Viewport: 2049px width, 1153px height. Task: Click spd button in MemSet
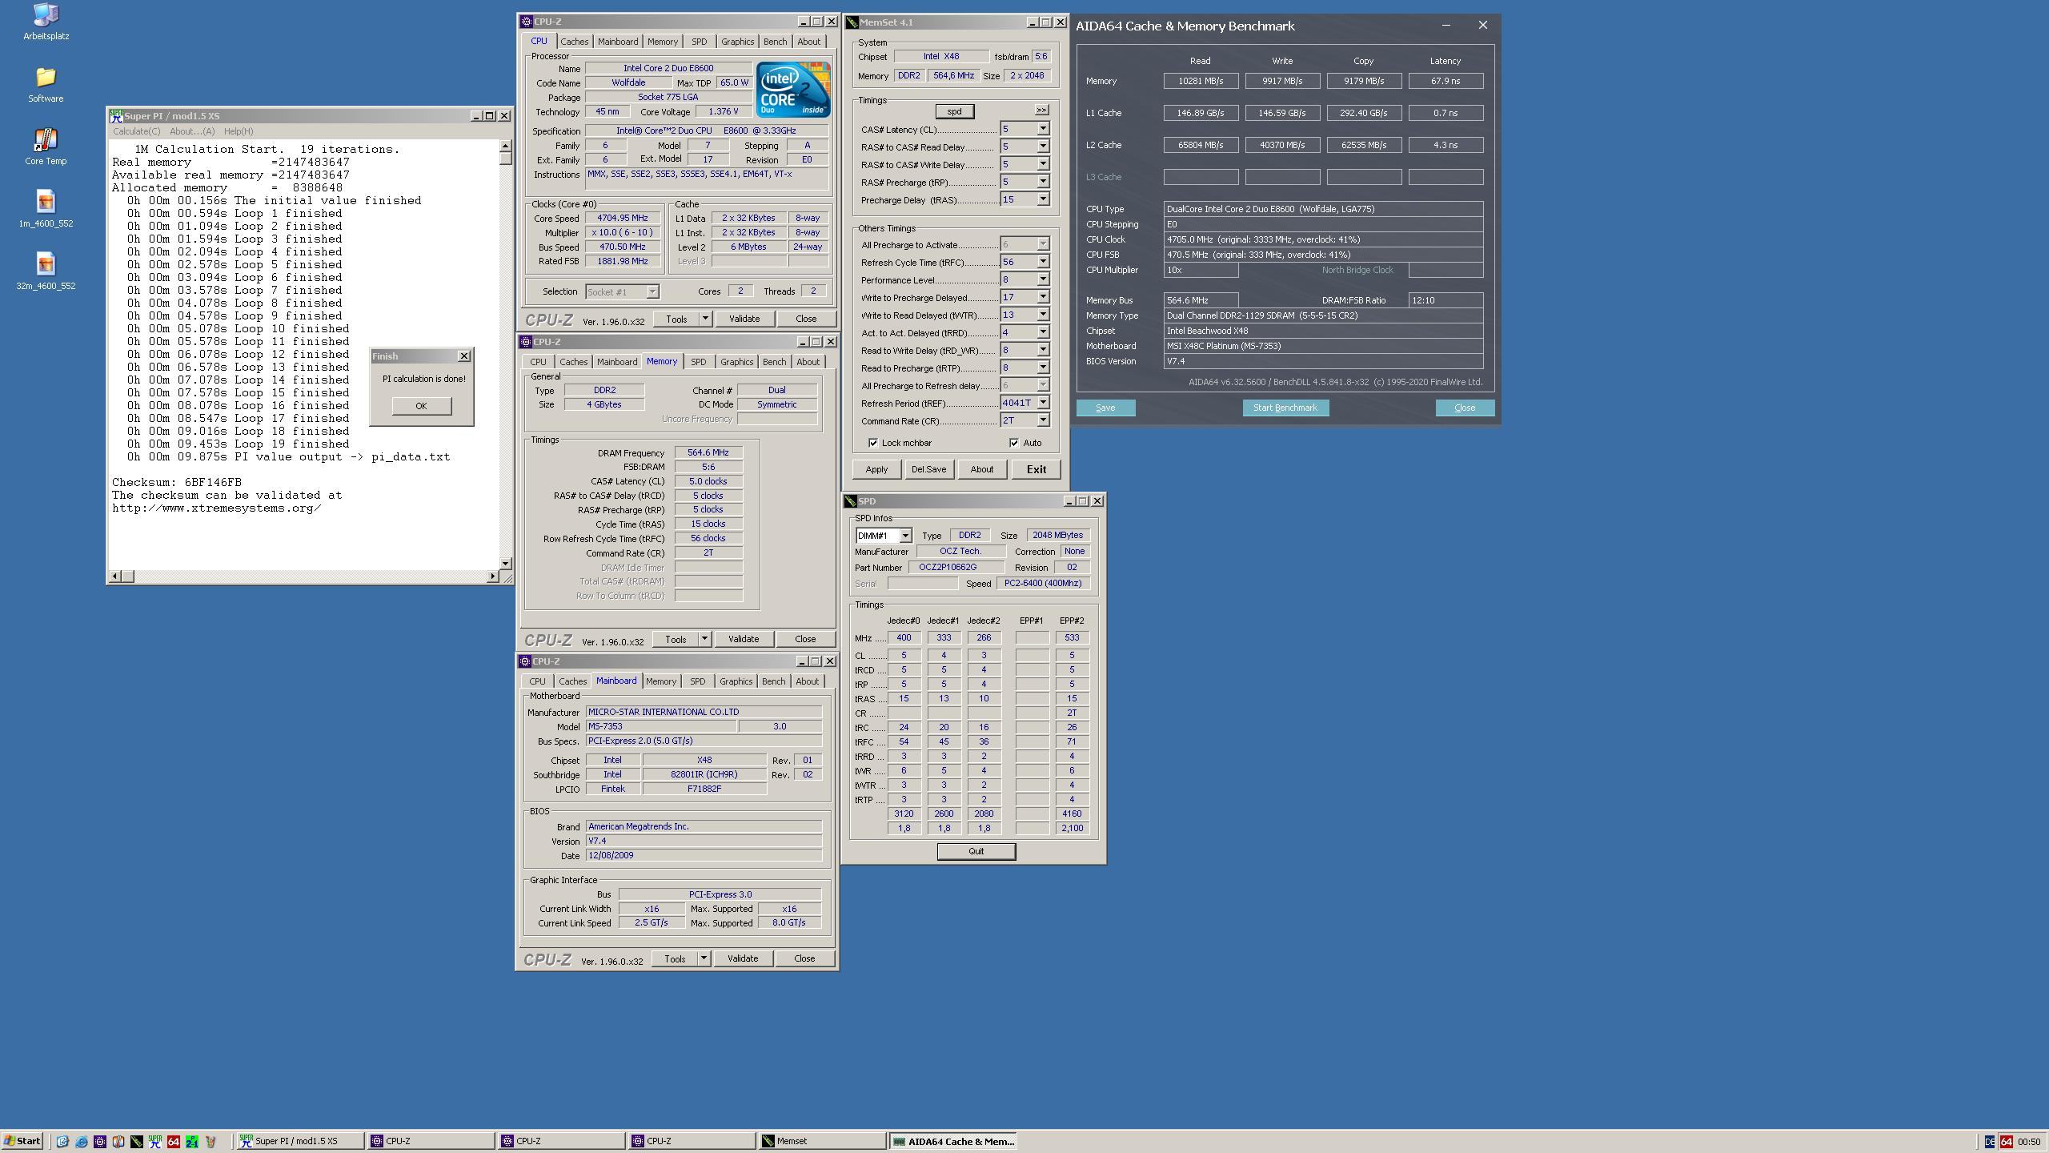pos(954,111)
